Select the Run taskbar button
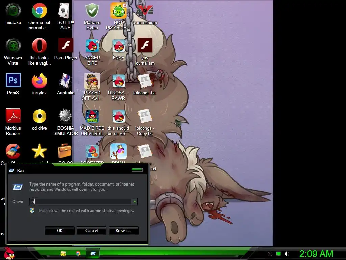 click(x=93, y=253)
